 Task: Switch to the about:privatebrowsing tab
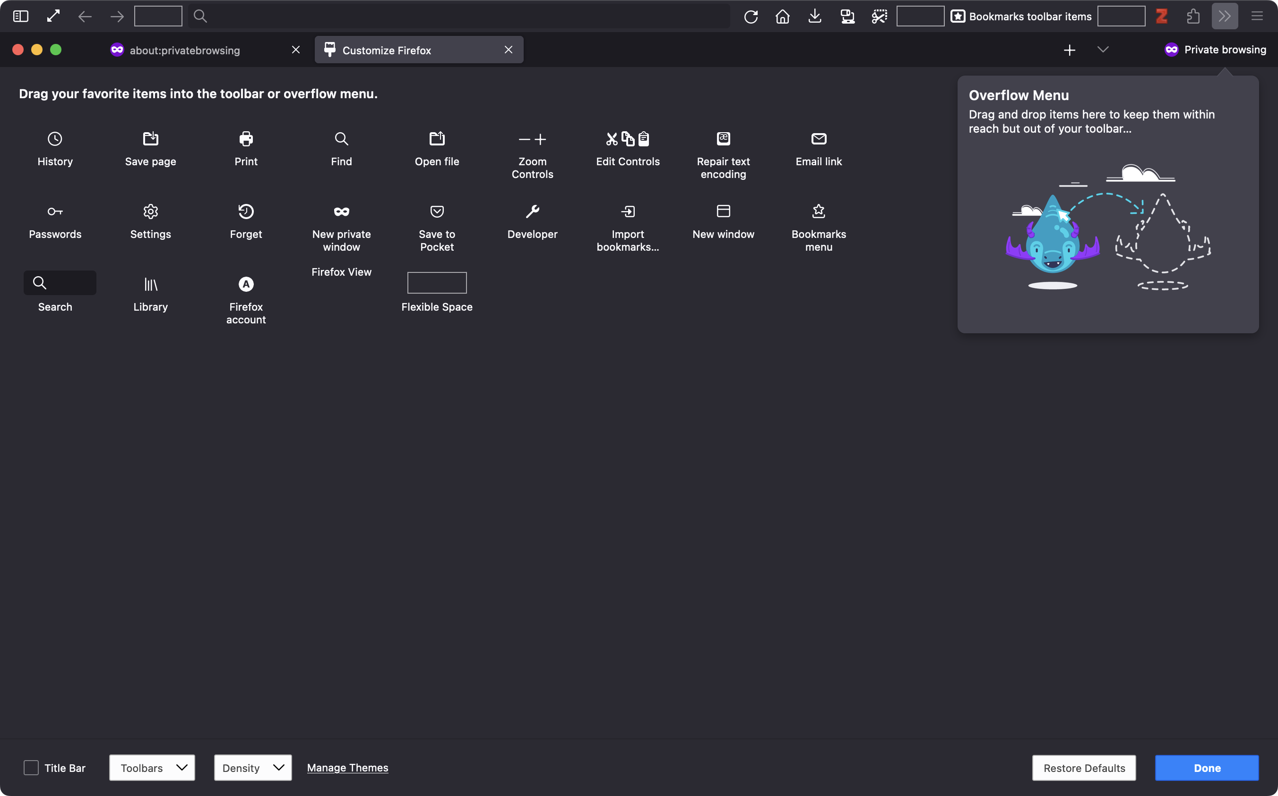click(x=184, y=50)
